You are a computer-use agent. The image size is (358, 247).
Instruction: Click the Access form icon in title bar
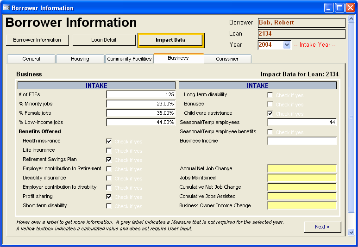point(6,8)
